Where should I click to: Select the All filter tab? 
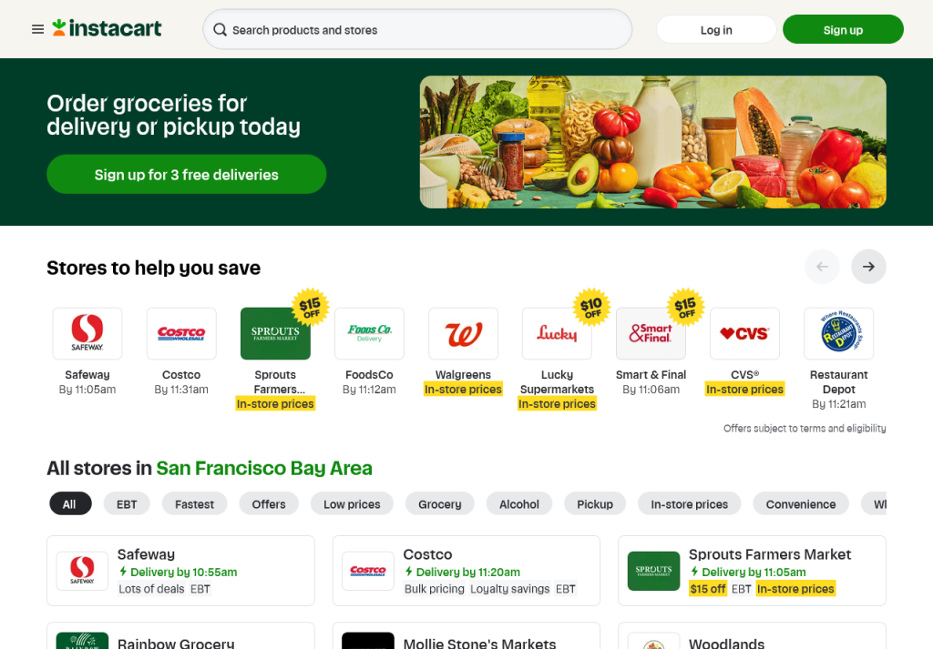tap(70, 503)
